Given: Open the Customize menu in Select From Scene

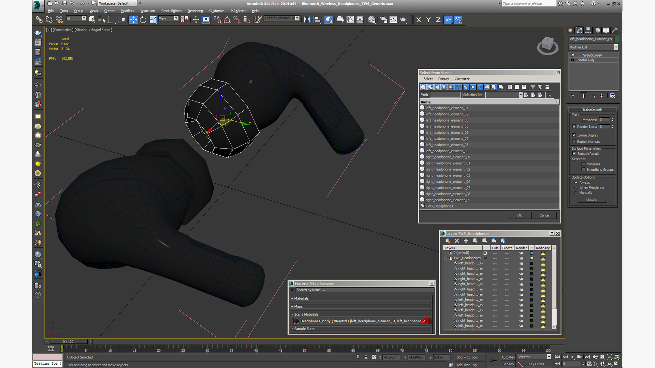Looking at the screenshot, I should pos(462,79).
